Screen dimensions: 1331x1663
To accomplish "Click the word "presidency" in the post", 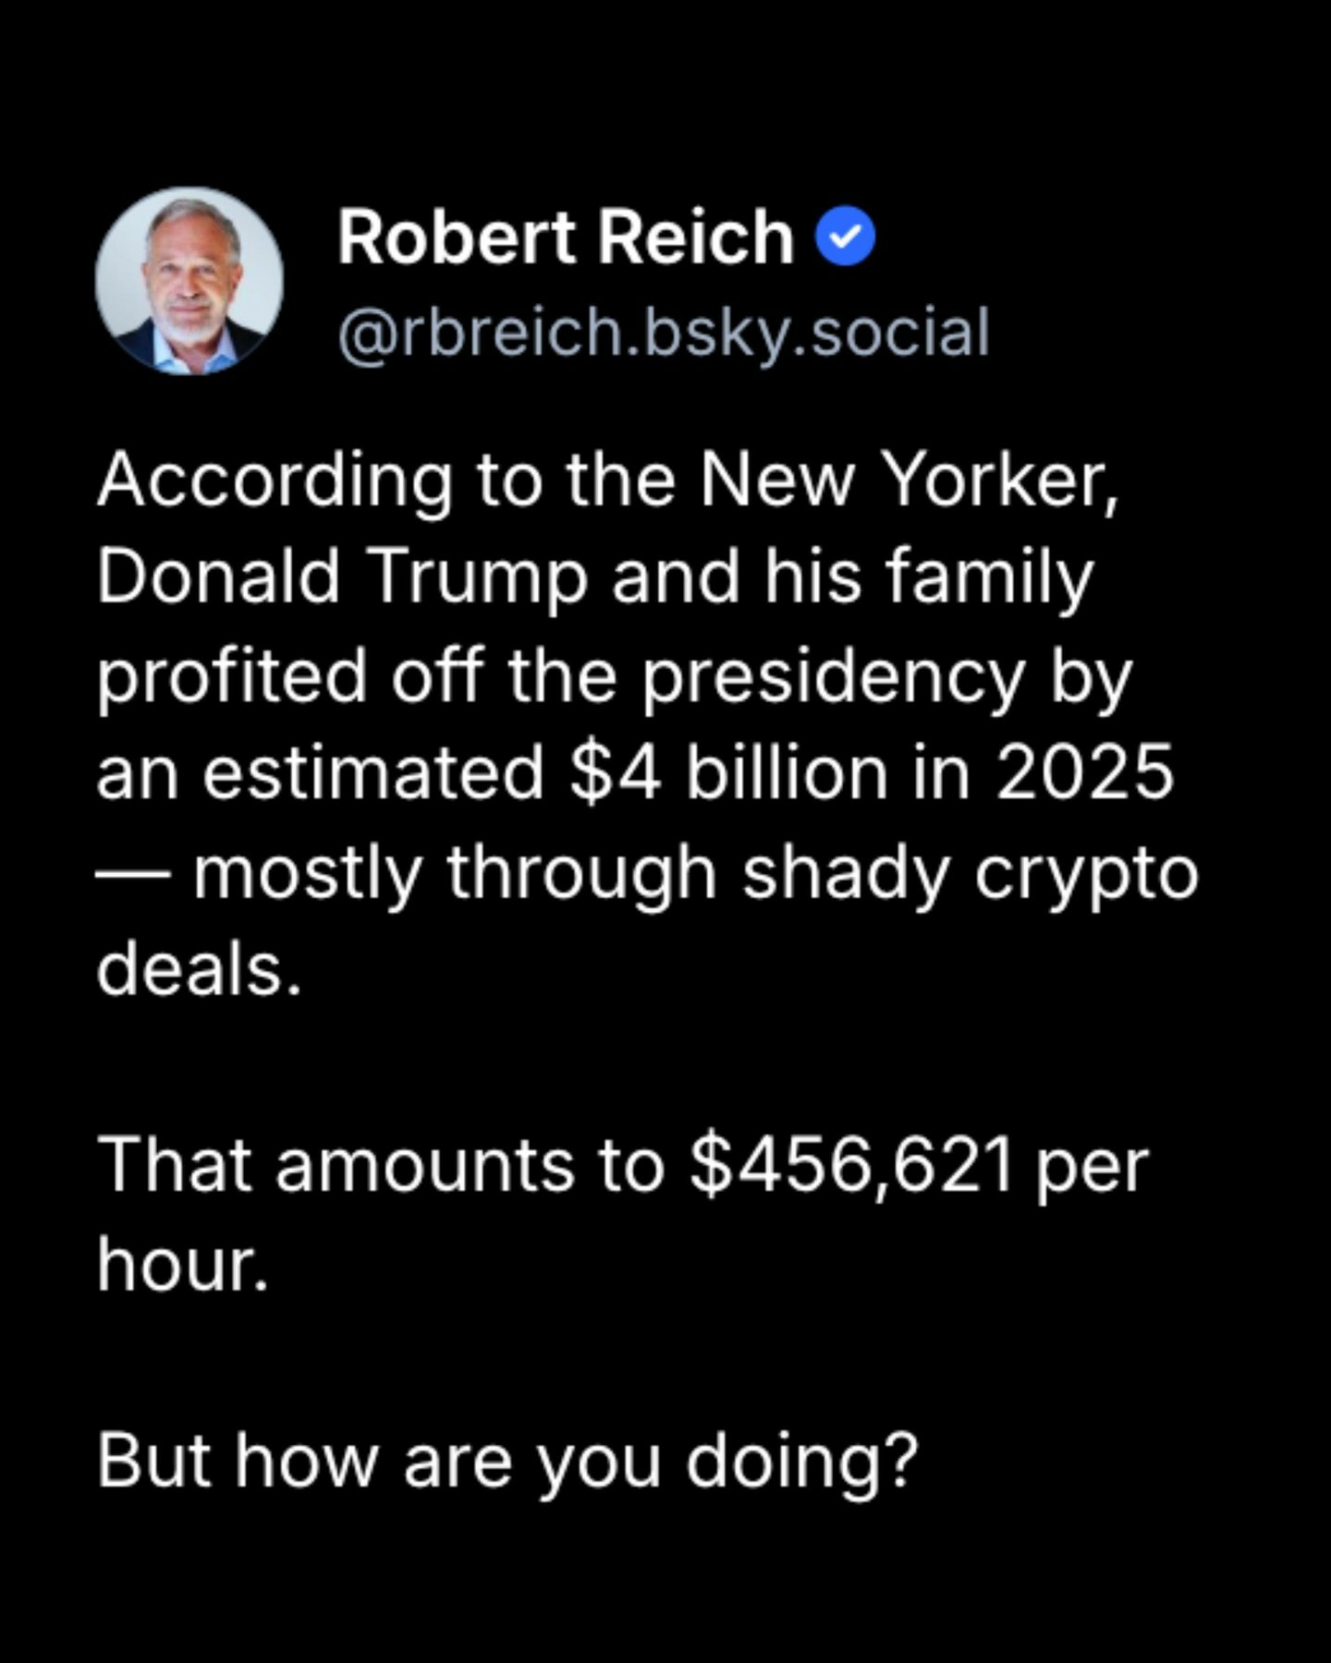I will 834,676.
